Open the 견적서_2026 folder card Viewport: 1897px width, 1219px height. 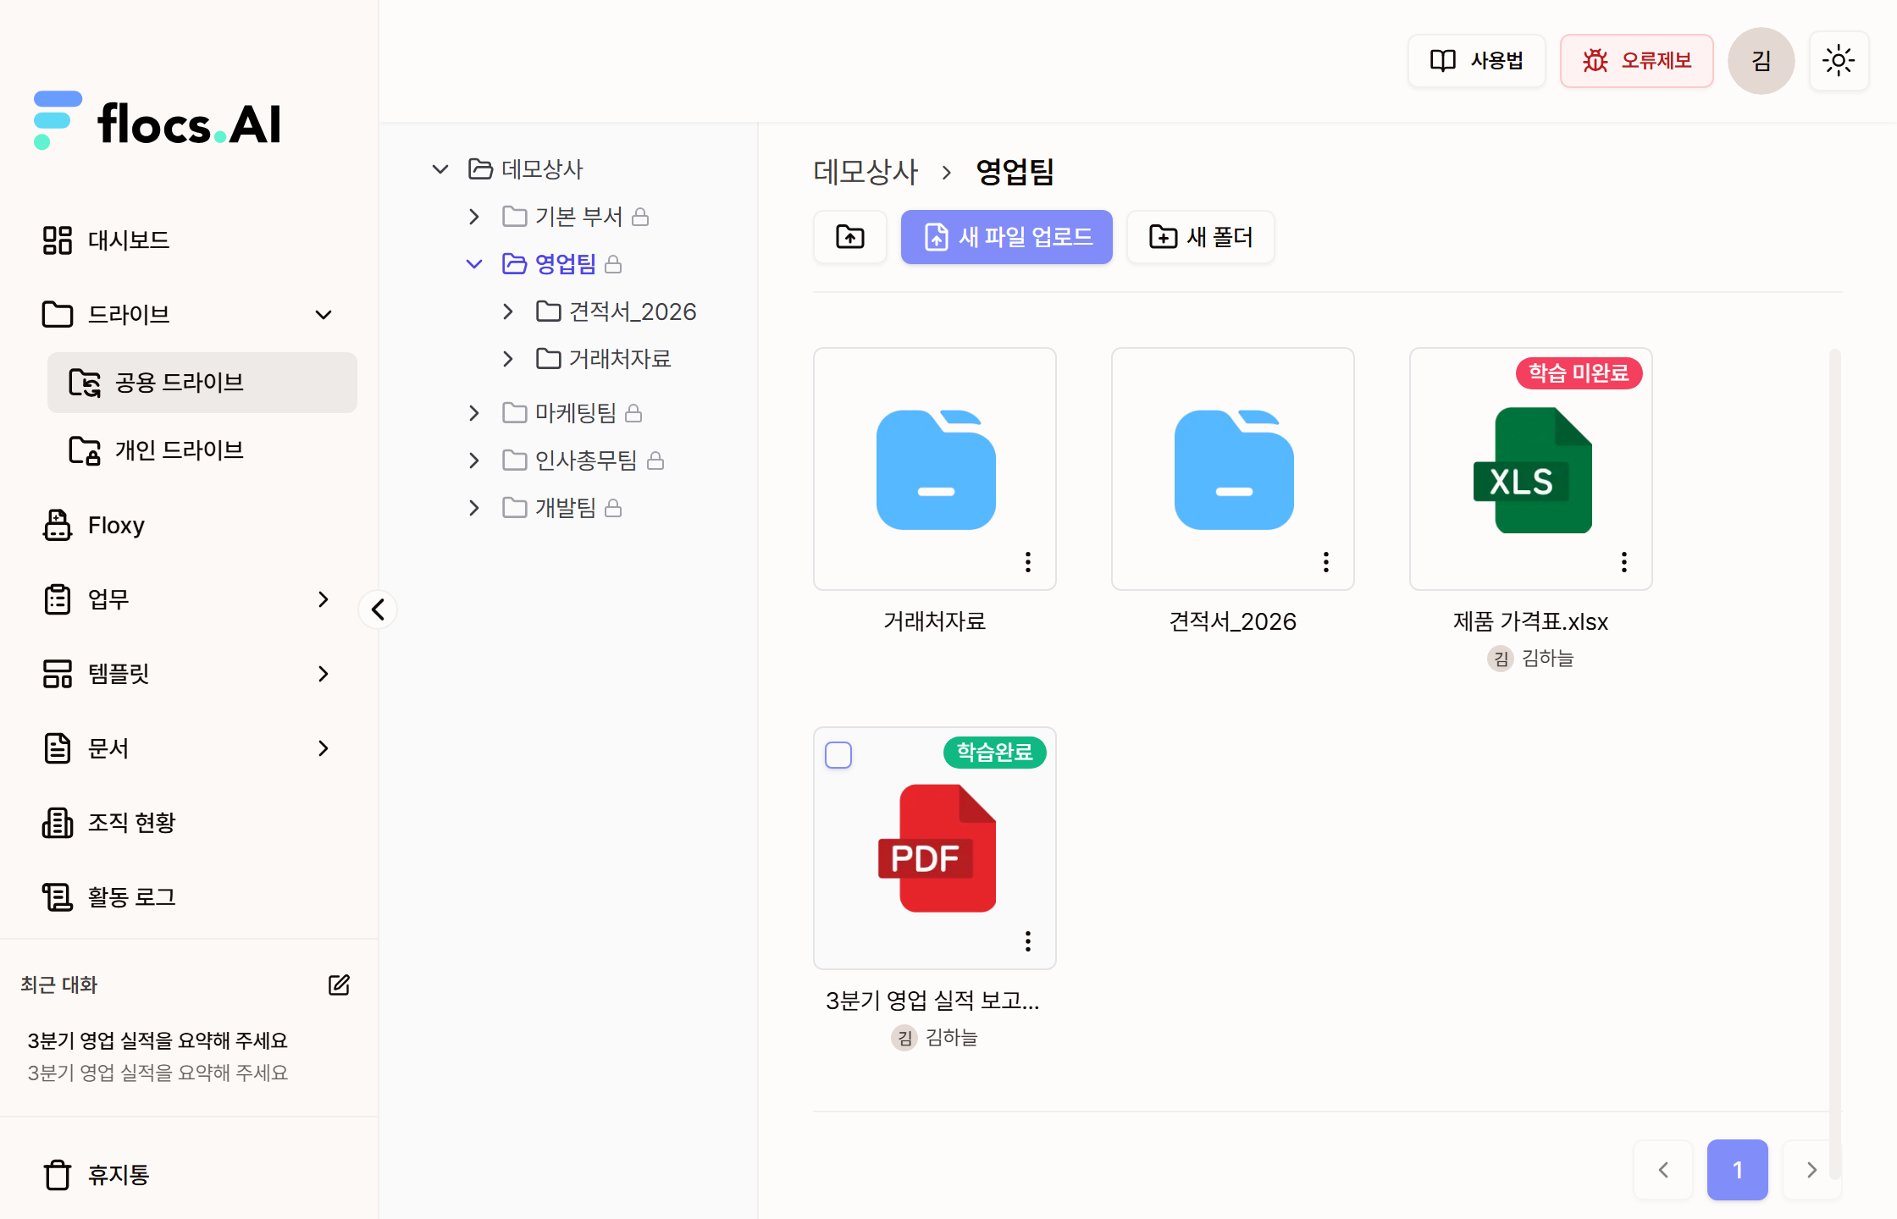[x=1233, y=469]
